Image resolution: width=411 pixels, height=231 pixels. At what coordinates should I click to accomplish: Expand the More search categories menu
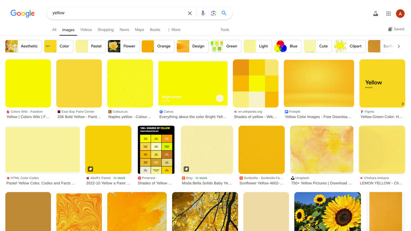174,30
